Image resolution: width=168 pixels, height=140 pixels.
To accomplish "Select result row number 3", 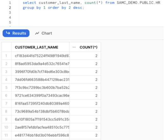I will click(6, 72).
